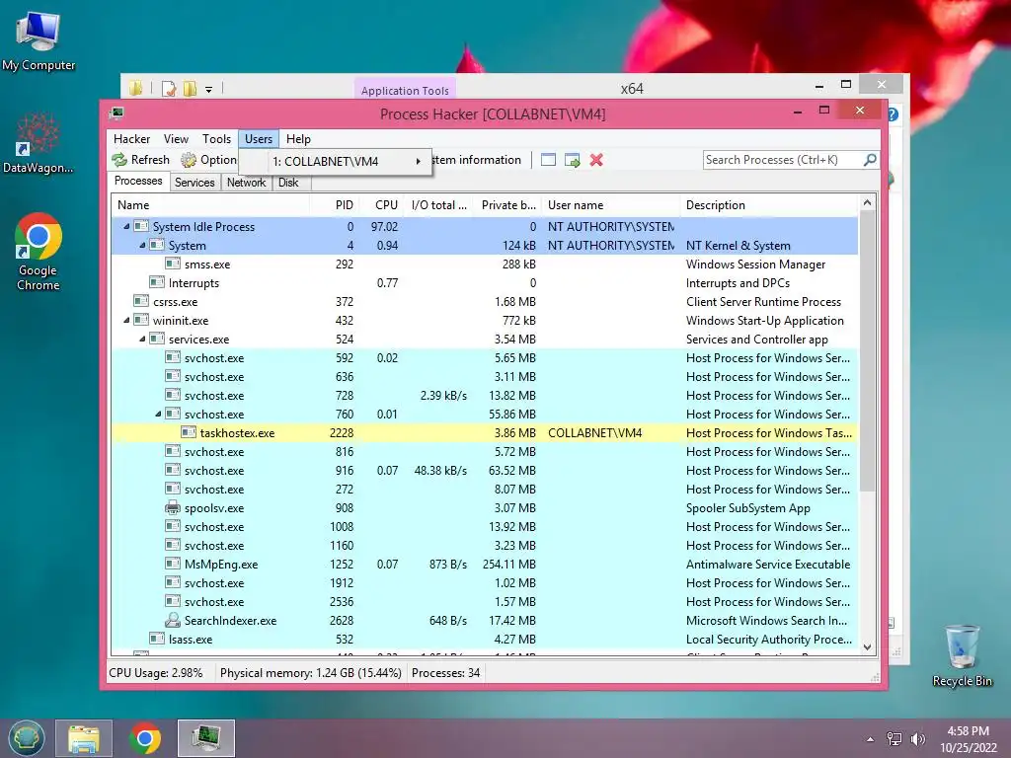Click the network tray icon
Viewport: 1011px width, 758px height.
coord(894,739)
